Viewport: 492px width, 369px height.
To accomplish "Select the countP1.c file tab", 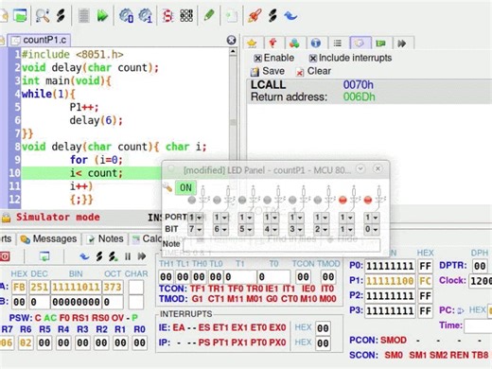I will 39,40.
